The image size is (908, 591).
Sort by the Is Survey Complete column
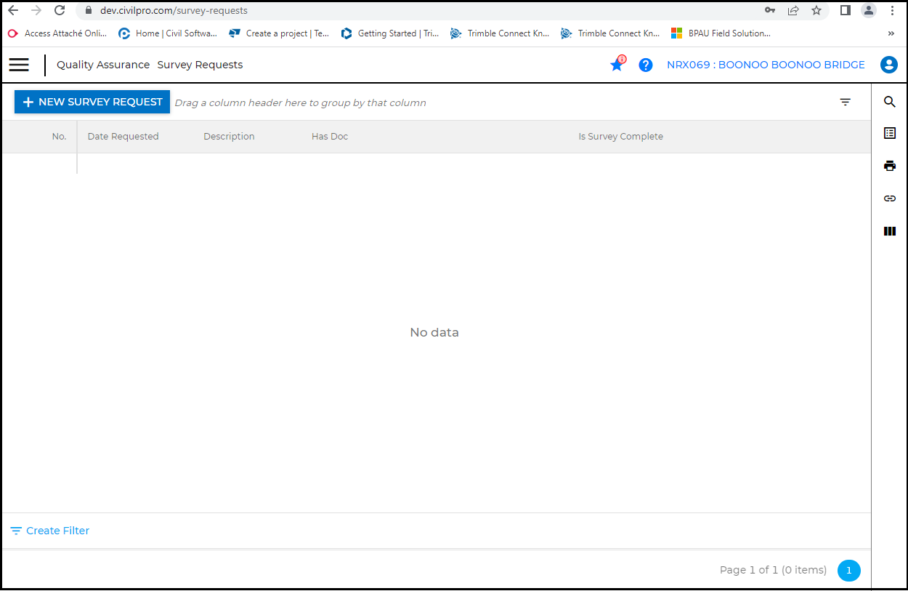tap(620, 137)
